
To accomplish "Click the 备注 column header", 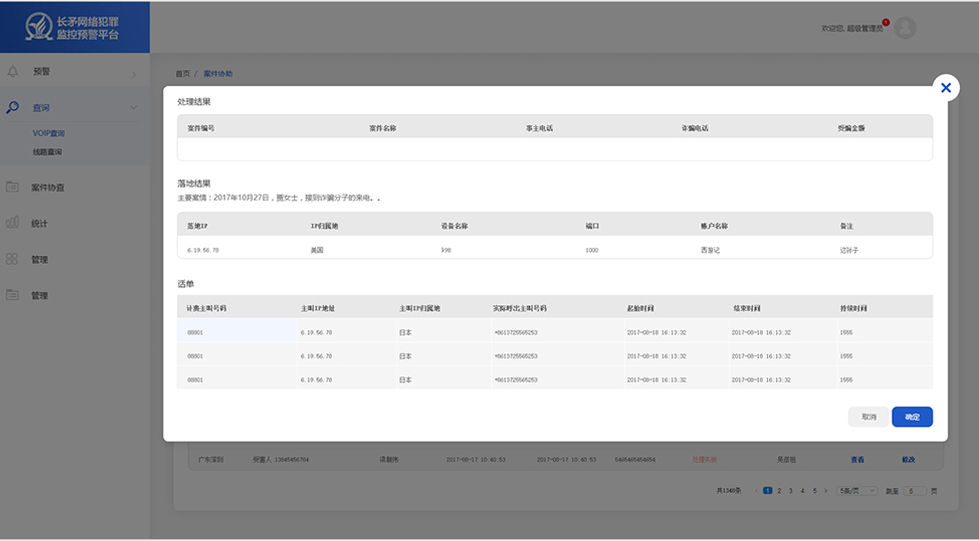I will (846, 226).
